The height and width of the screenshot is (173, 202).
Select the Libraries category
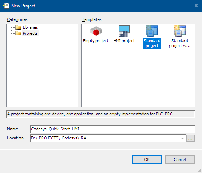[30, 27]
